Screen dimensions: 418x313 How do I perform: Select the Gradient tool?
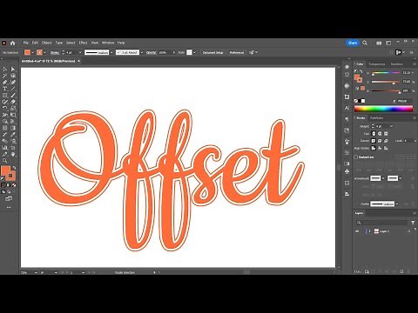(13, 128)
